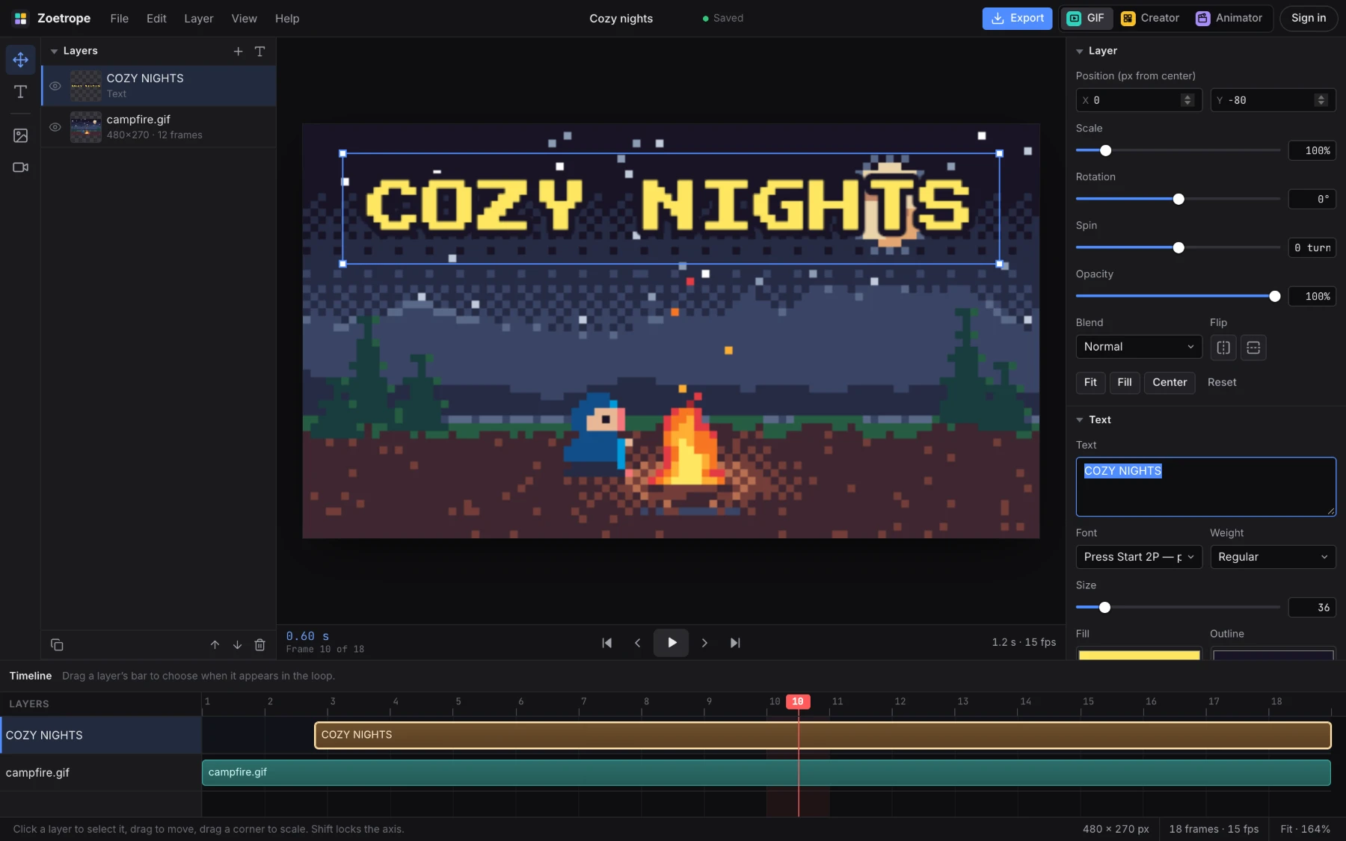Flip layer vertically

point(1253,348)
